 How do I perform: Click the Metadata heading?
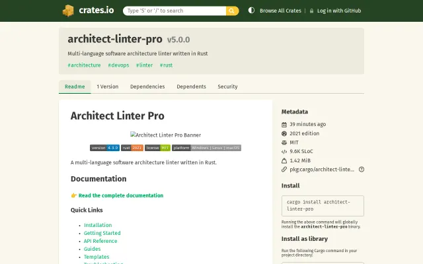pos(295,112)
